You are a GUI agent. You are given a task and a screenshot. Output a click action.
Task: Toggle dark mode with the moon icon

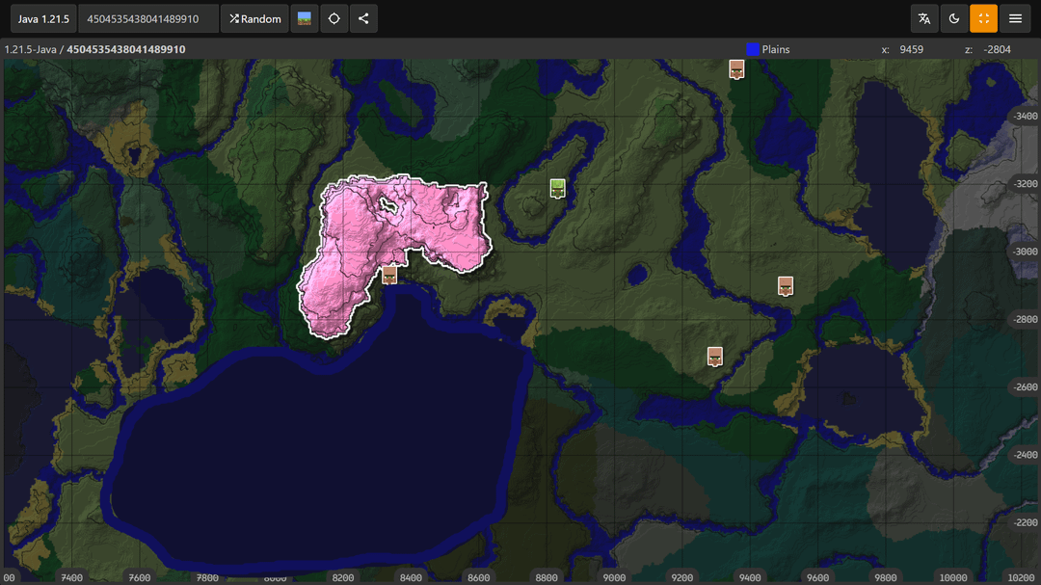pyautogui.click(x=954, y=18)
